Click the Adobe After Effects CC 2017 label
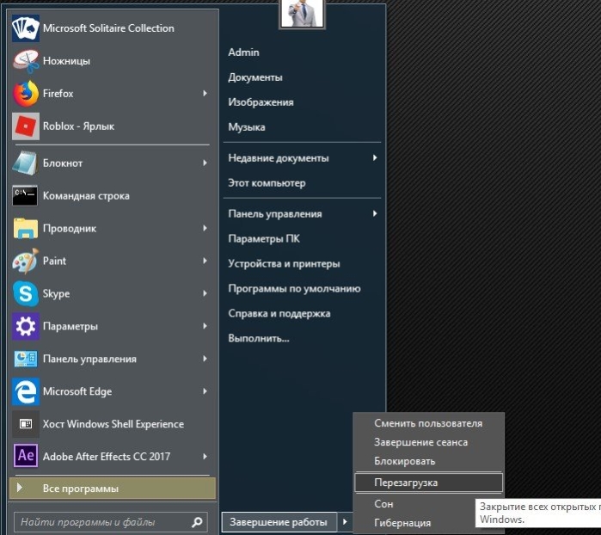The image size is (601, 535). [107, 457]
